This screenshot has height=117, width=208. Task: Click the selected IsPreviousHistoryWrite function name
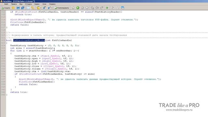pos(29,40)
